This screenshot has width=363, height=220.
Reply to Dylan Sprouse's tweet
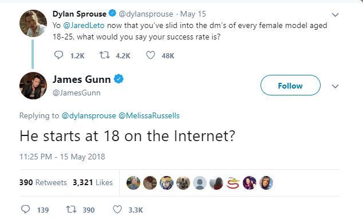58,55
